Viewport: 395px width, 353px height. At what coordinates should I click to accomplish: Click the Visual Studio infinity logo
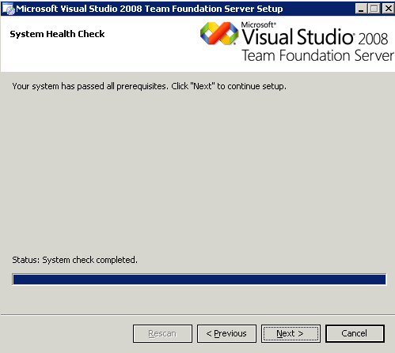[x=219, y=33]
